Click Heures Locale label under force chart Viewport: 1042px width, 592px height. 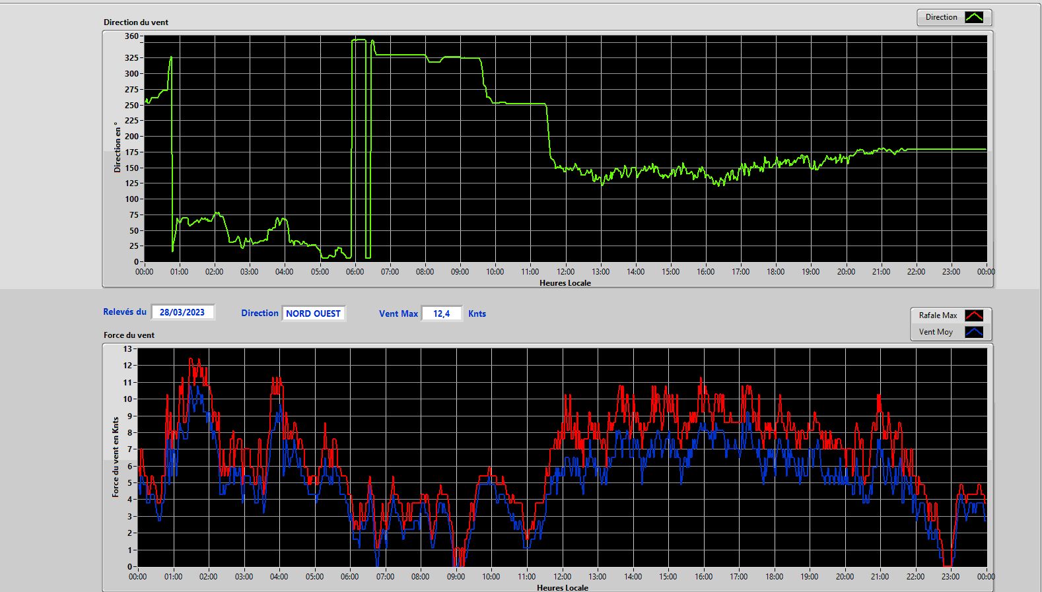[x=563, y=587]
